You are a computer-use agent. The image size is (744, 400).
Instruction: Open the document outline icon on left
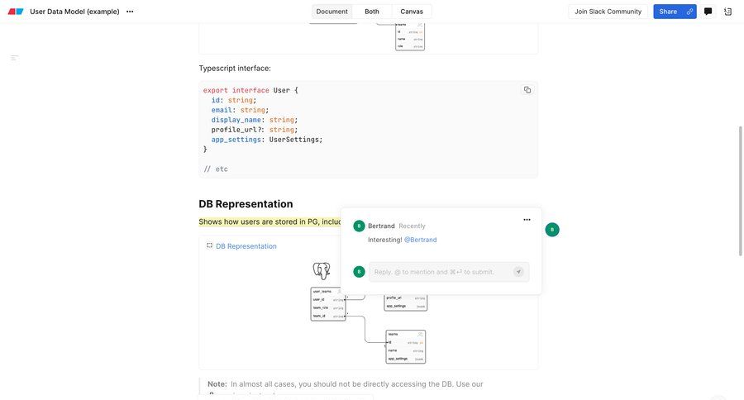[14, 58]
